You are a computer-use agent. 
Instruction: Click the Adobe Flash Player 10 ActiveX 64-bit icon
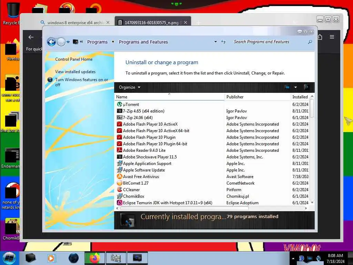tap(120, 130)
